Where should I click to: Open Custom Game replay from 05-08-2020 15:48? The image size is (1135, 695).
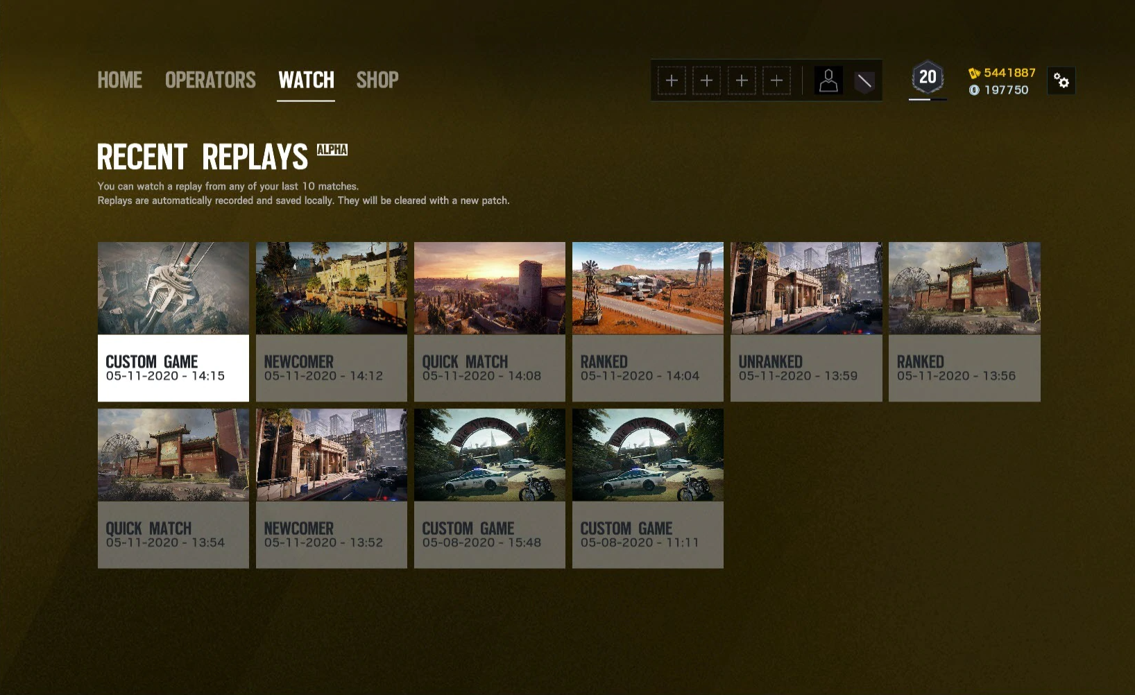click(490, 488)
